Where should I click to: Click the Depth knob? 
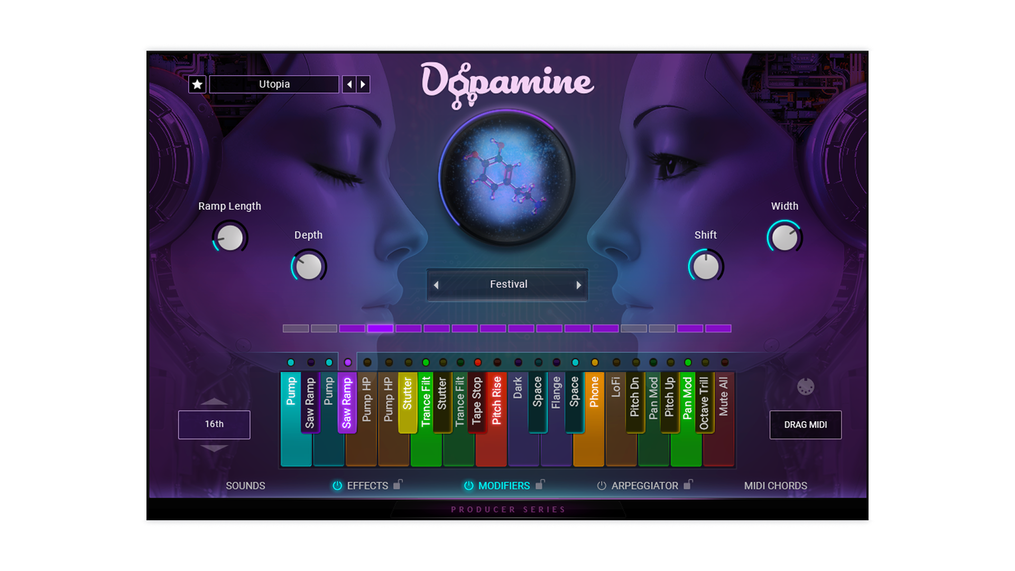tap(309, 267)
